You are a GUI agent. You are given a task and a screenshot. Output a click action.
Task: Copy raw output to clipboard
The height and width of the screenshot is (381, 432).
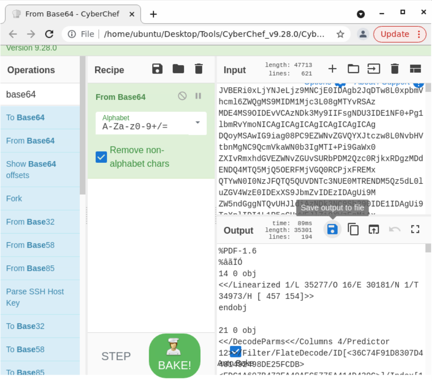[x=353, y=230]
